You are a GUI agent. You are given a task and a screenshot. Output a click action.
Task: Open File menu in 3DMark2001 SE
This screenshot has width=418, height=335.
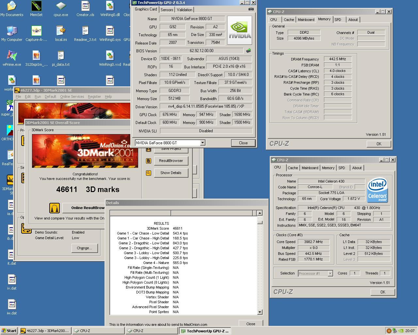pyautogui.click(x=18, y=97)
